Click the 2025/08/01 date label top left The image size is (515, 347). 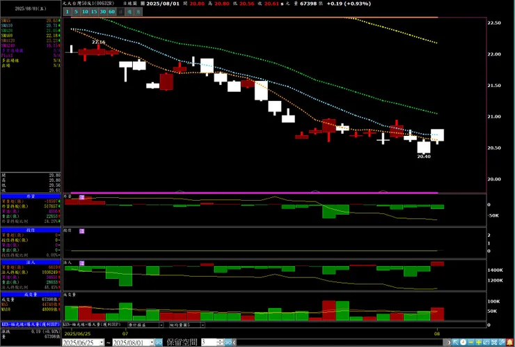[x=31, y=9]
